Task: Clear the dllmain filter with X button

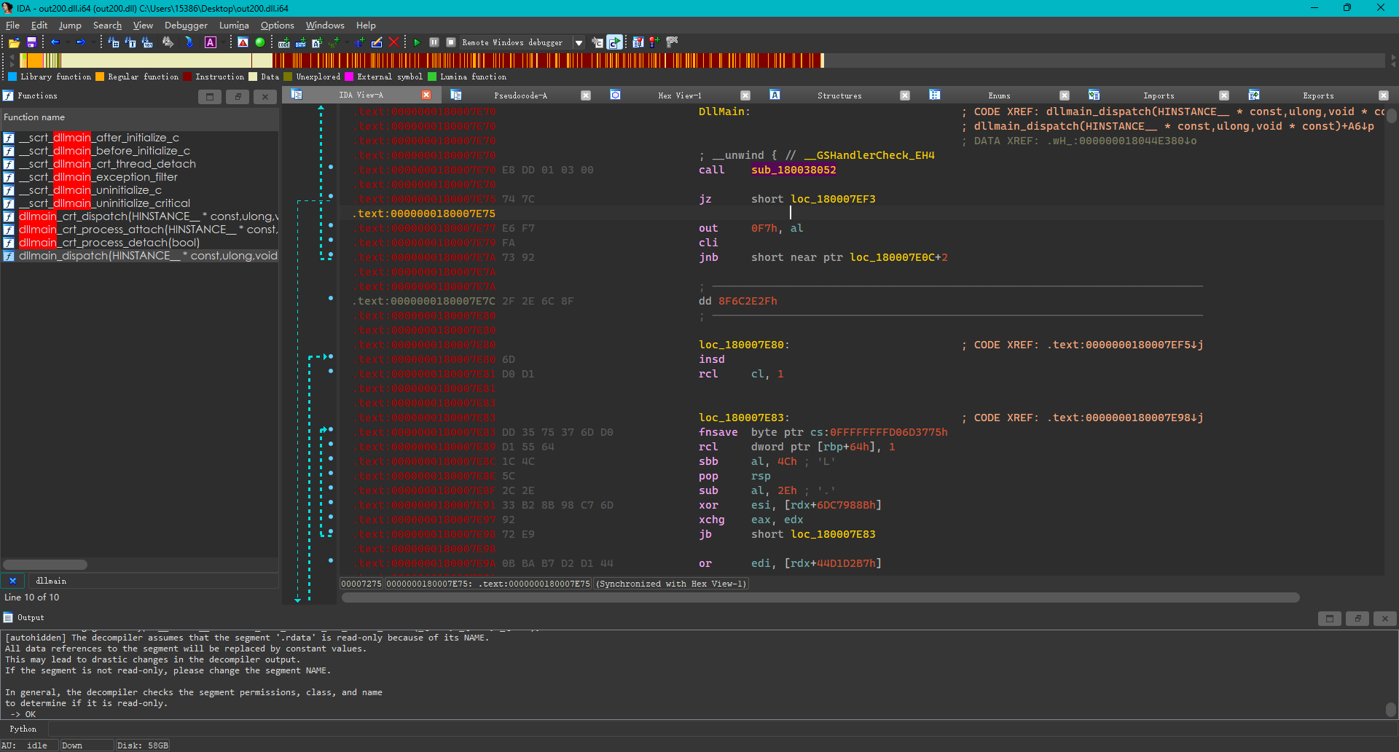Action: [12, 581]
